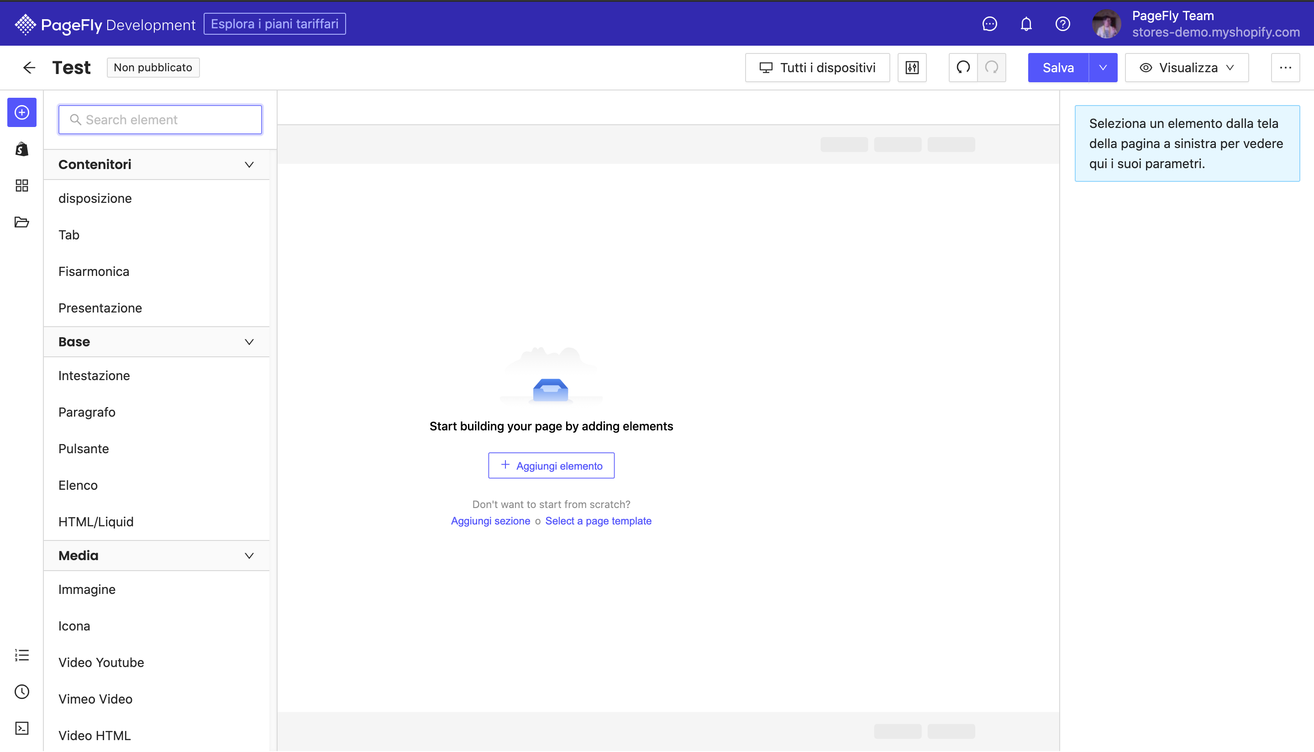Screen dimensions: 1314x752
Task: Open the page outline list icon
Action: point(21,655)
